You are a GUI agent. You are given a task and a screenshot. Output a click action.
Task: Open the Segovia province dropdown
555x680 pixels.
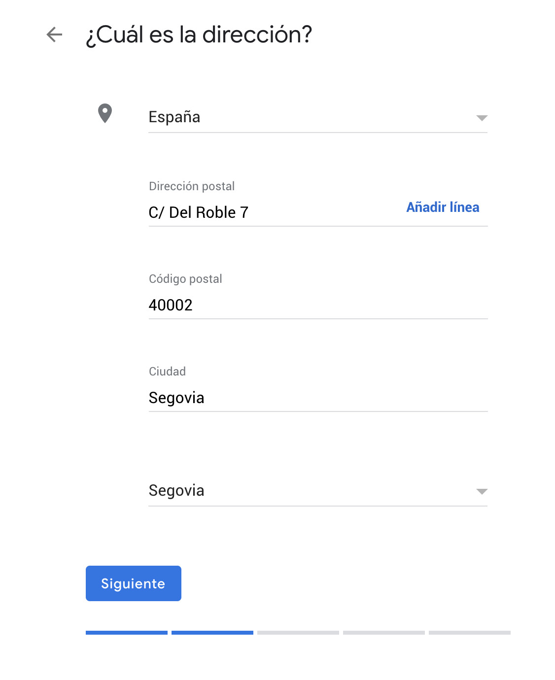(318, 491)
